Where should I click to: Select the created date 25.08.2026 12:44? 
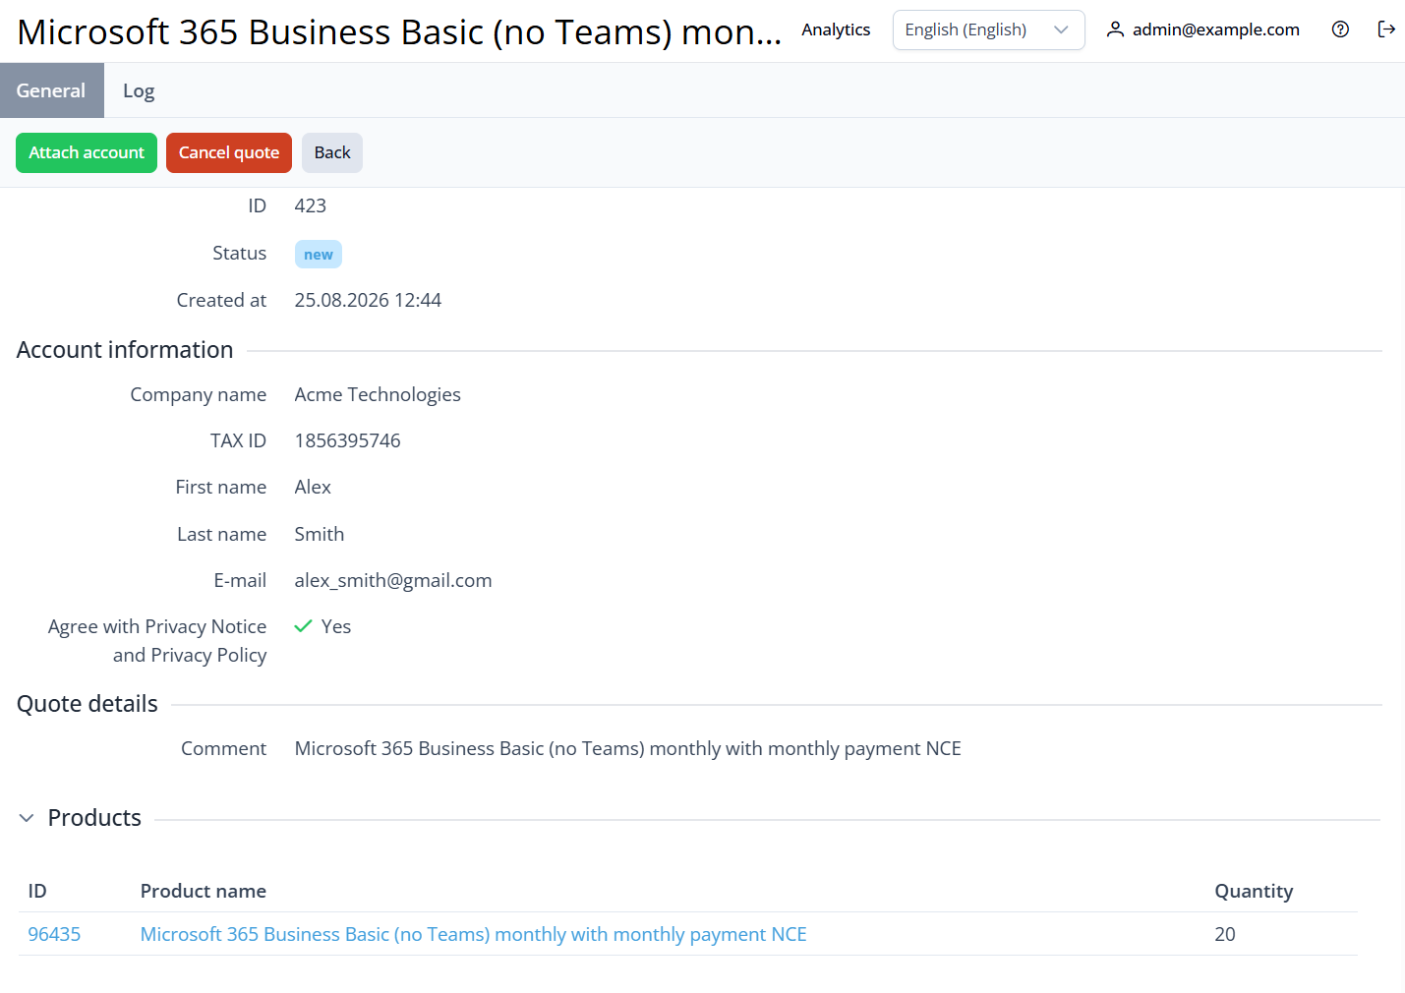pos(368,300)
